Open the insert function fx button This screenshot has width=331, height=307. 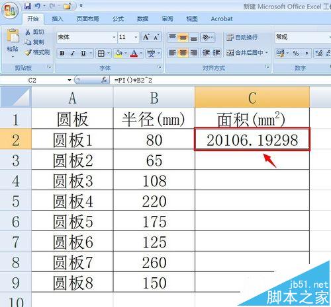coord(105,80)
